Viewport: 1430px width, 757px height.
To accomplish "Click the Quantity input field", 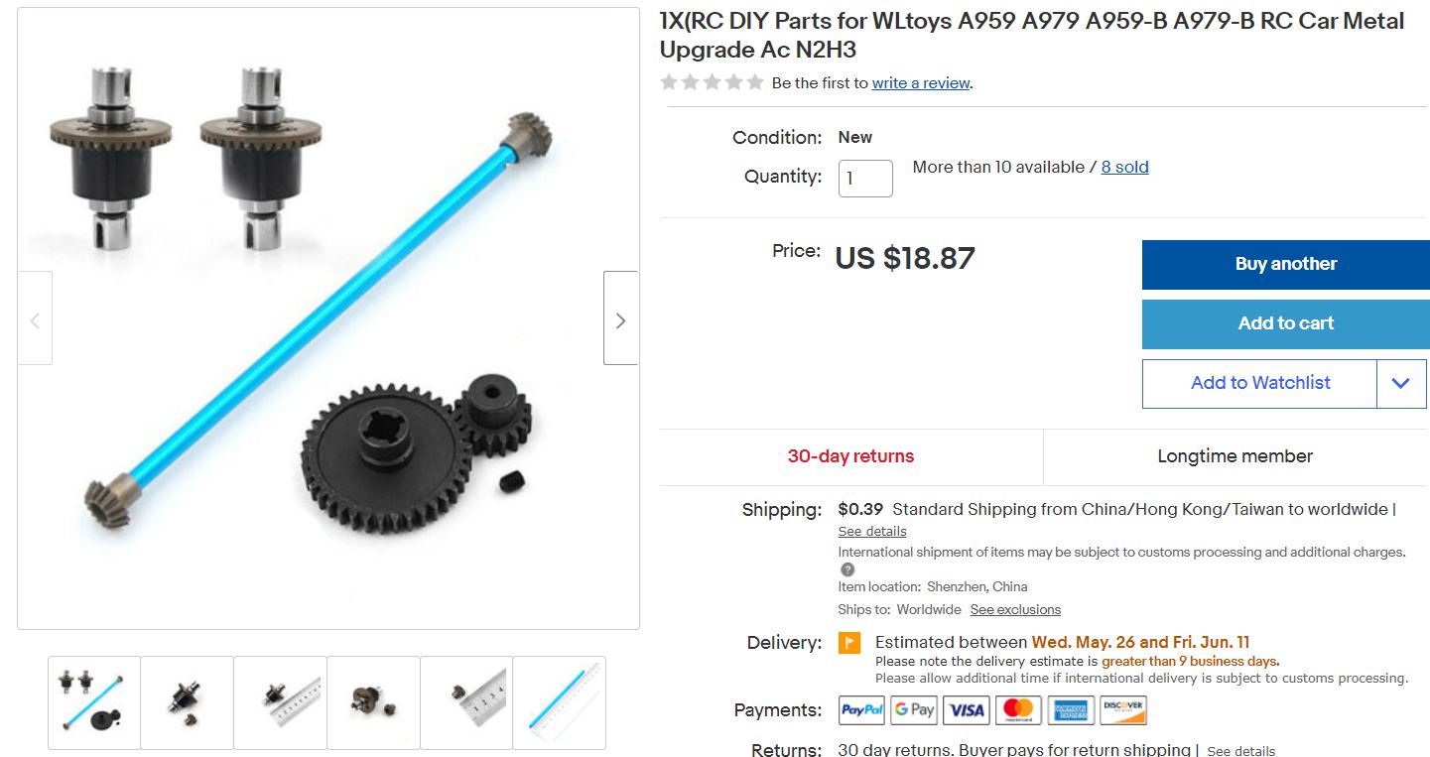I will [865, 179].
